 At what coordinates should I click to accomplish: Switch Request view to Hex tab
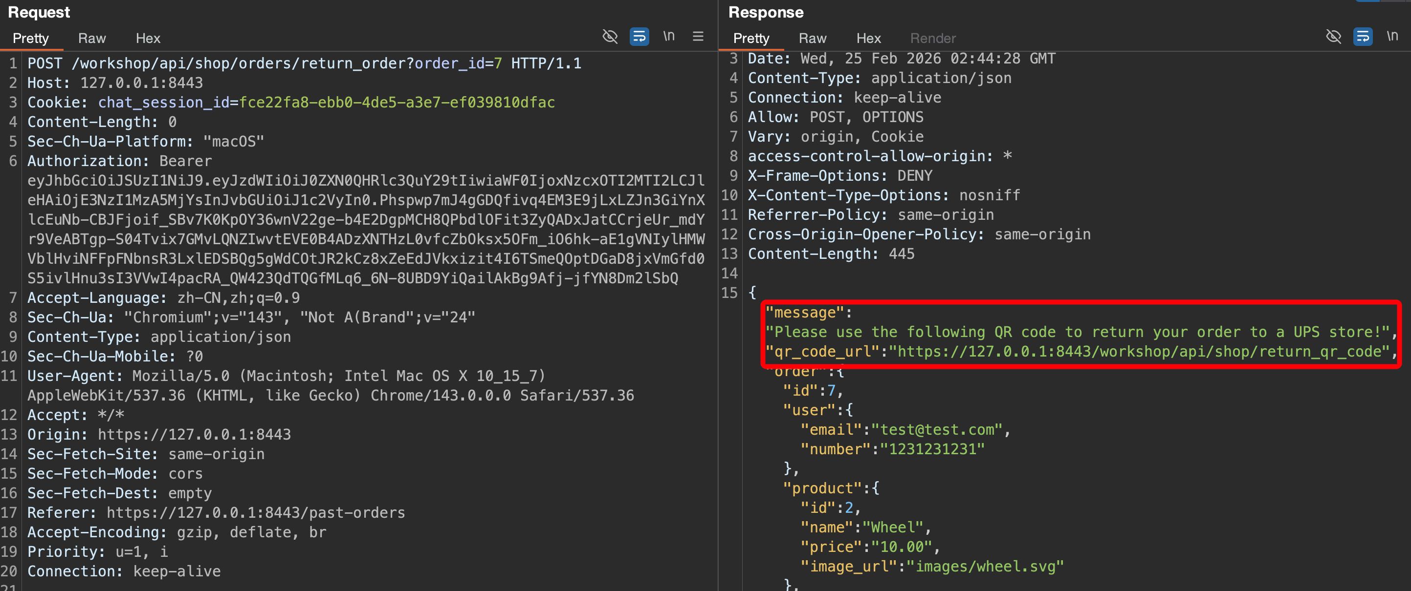tap(148, 38)
